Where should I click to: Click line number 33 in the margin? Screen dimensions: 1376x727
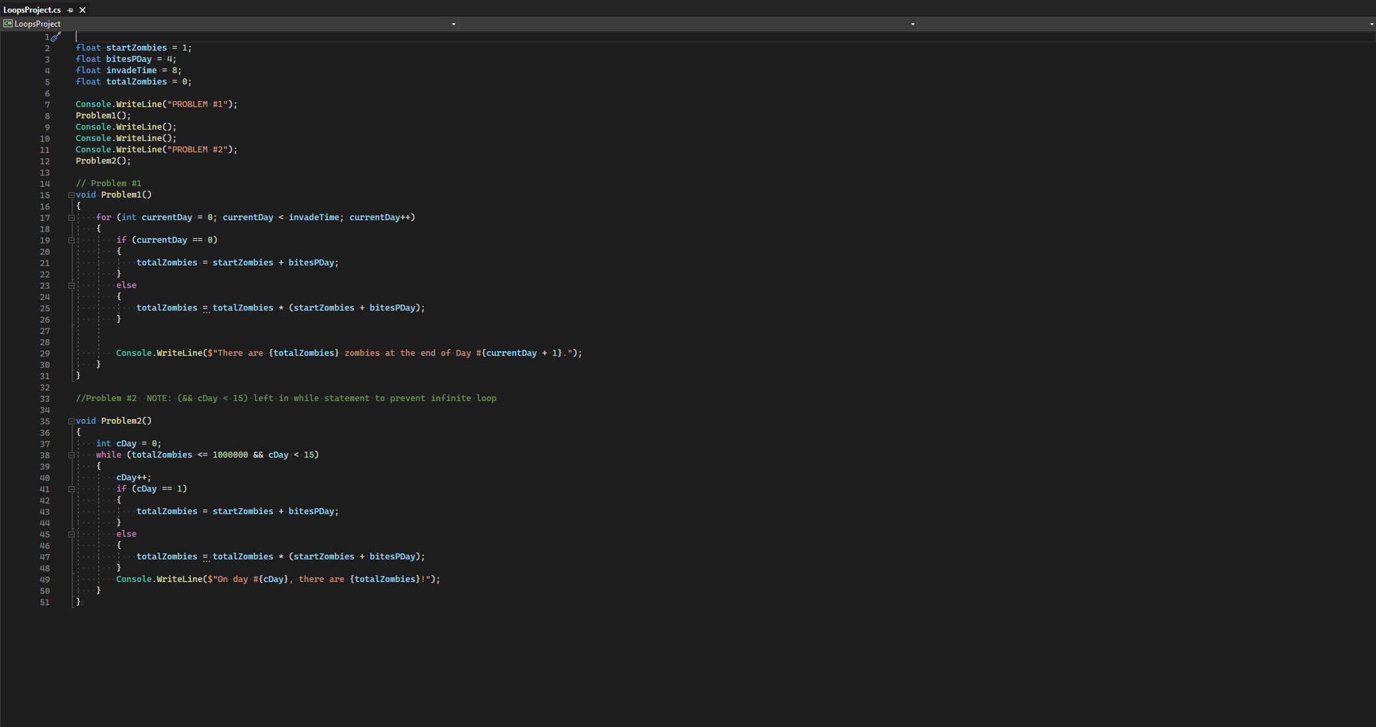(x=45, y=399)
